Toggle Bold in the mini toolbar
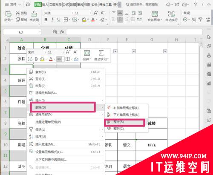213x175 pixels. pos(36,59)
